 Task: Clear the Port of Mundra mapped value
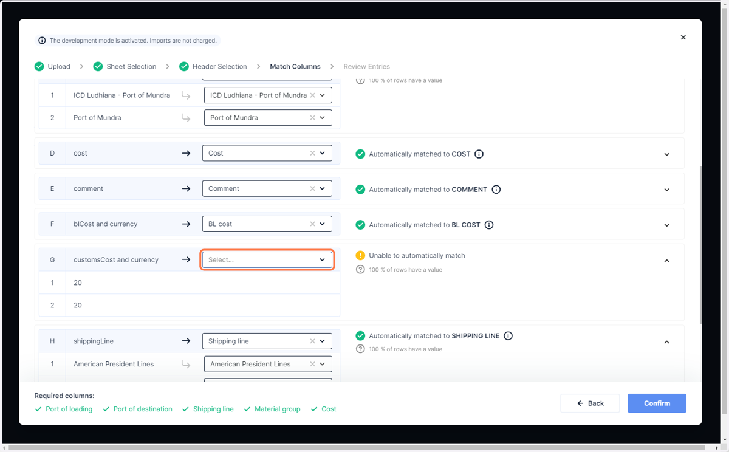click(x=313, y=118)
